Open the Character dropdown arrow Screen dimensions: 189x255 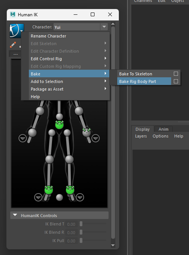click(x=104, y=27)
